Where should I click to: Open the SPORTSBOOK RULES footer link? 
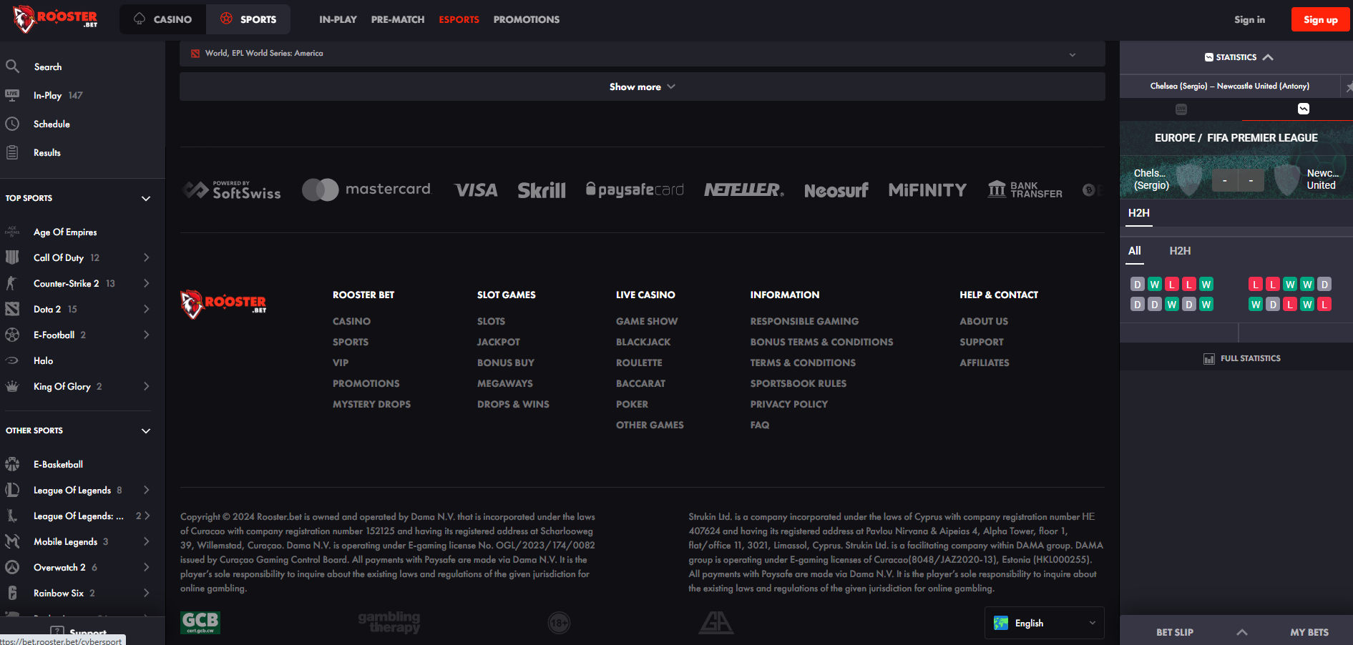(x=798, y=383)
